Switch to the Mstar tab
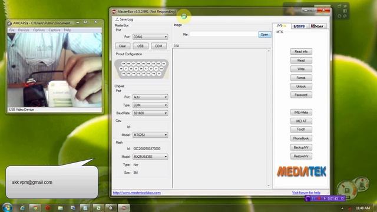The image size is (377, 212). (x=317, y=26)
